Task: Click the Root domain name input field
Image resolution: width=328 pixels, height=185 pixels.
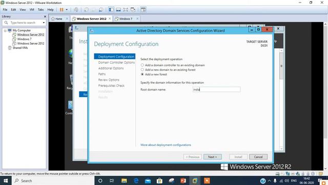Action: (216, 89)
